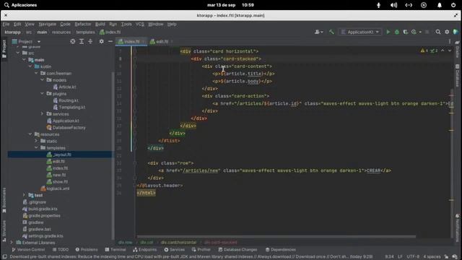This screenshot has height=260, width=462.
Task: Select show.ftl template file
Action: [x=58, y=181]
